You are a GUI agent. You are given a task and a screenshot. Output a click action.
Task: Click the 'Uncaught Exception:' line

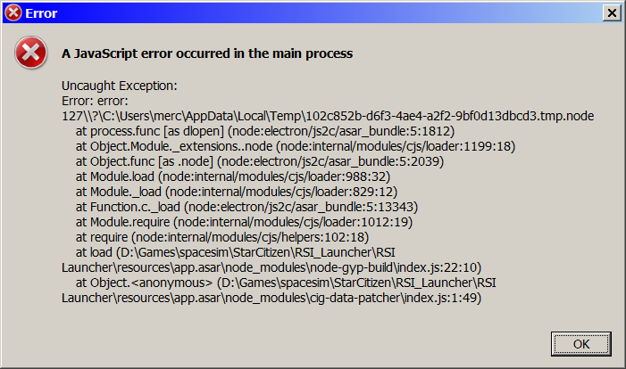point(120,86)
